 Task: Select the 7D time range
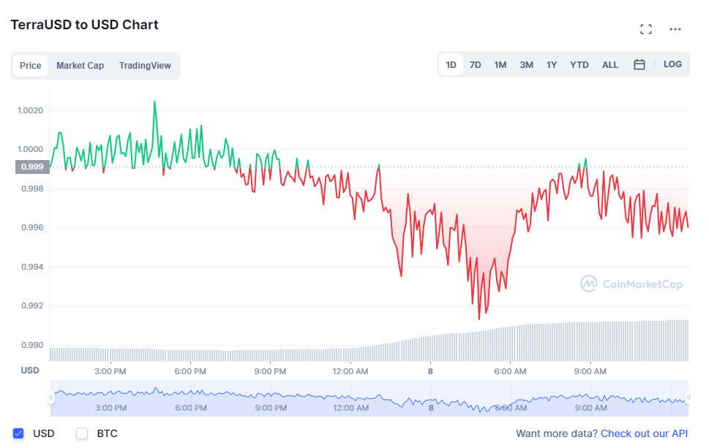pos(476,64)
